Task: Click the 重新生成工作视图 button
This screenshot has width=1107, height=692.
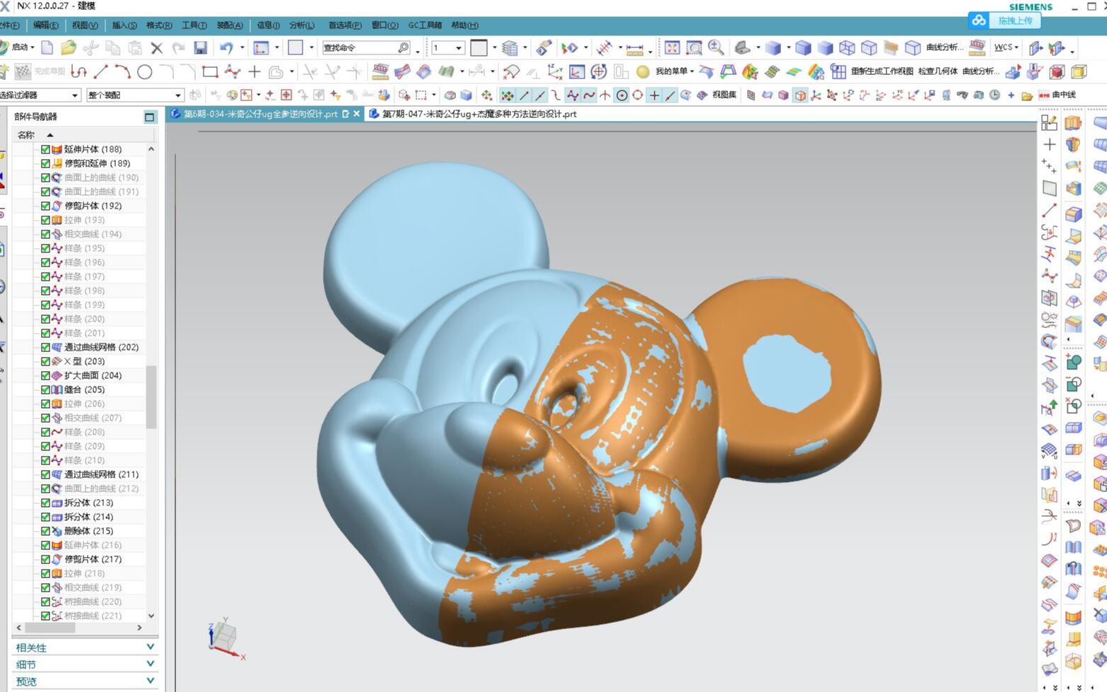Action: pos(882,71)
